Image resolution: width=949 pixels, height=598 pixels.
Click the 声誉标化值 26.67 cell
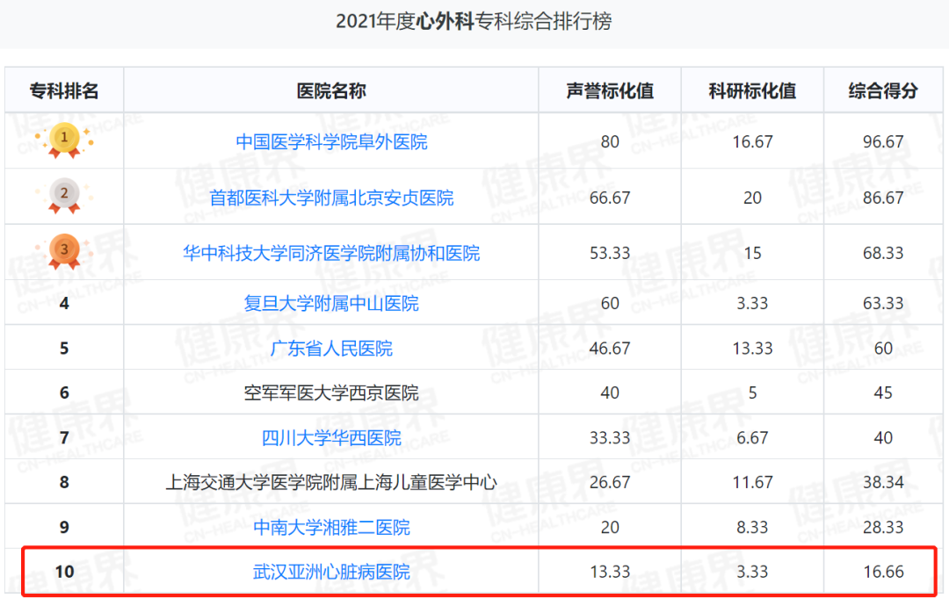pyautogui.click(x=610, y=482)
